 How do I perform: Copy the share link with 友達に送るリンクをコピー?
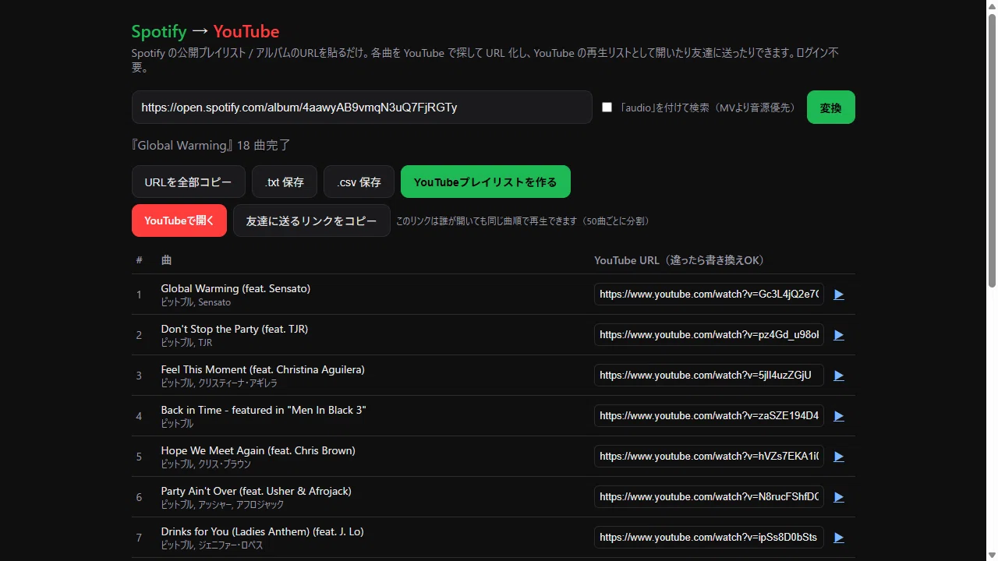tap(312, 221)
